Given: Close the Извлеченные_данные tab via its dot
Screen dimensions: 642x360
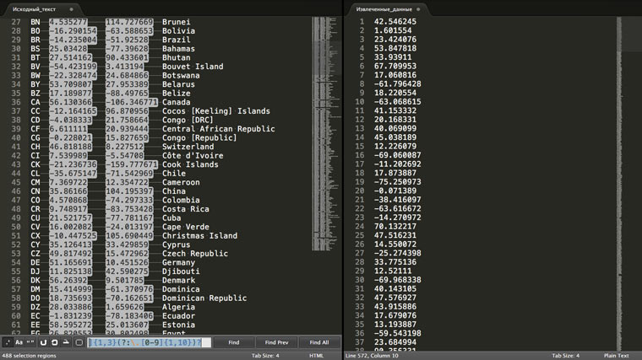Looking at the screenshot, I should pos(418,9).
